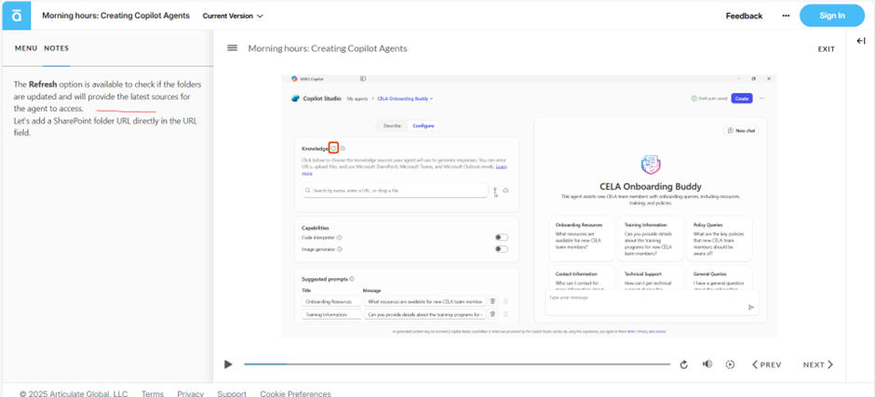Open the Cookie Preferences footer link
The height and width of the screenshot is (397, 875).
tap(295, 393)
